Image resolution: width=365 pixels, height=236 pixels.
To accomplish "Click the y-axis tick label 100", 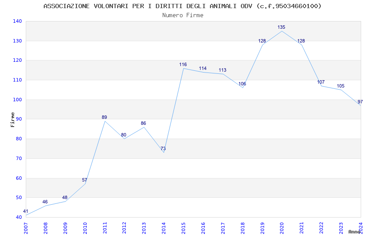I will [18, 100].
